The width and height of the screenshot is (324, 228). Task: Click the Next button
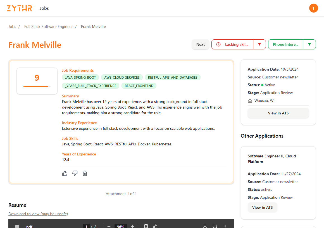[200, 44]
